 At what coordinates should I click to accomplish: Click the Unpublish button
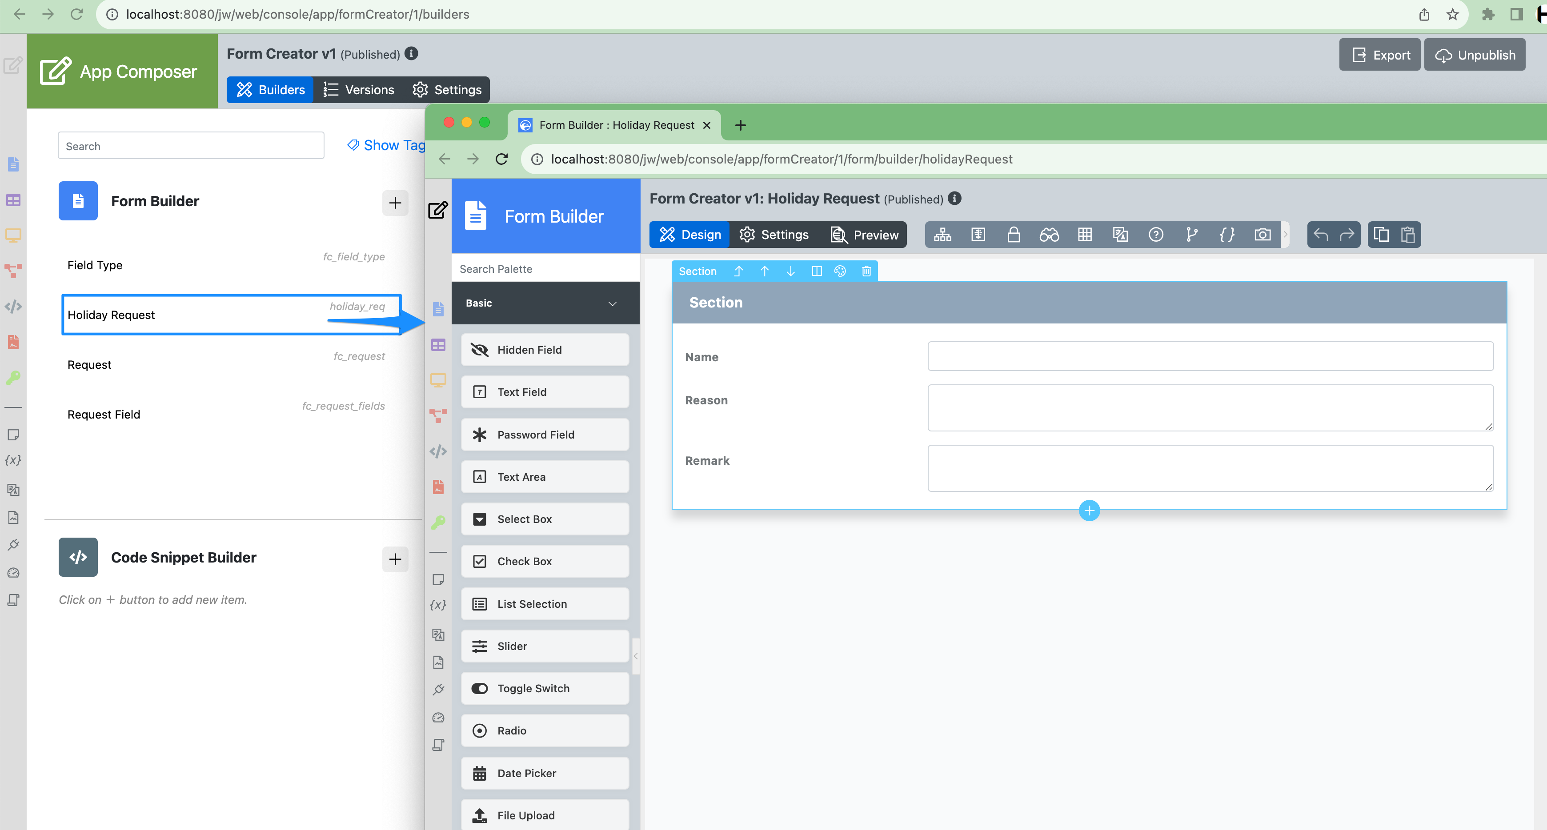tap(1475, 55)
